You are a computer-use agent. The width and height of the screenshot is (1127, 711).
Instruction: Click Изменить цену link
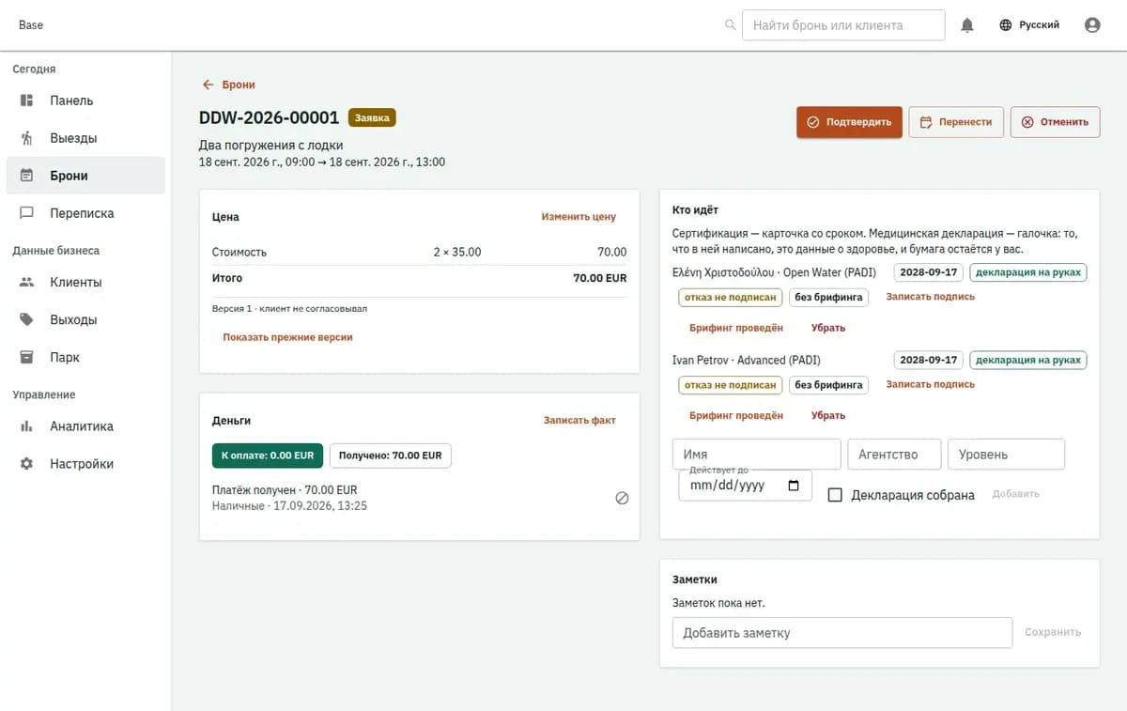click(x=579, y=217)
